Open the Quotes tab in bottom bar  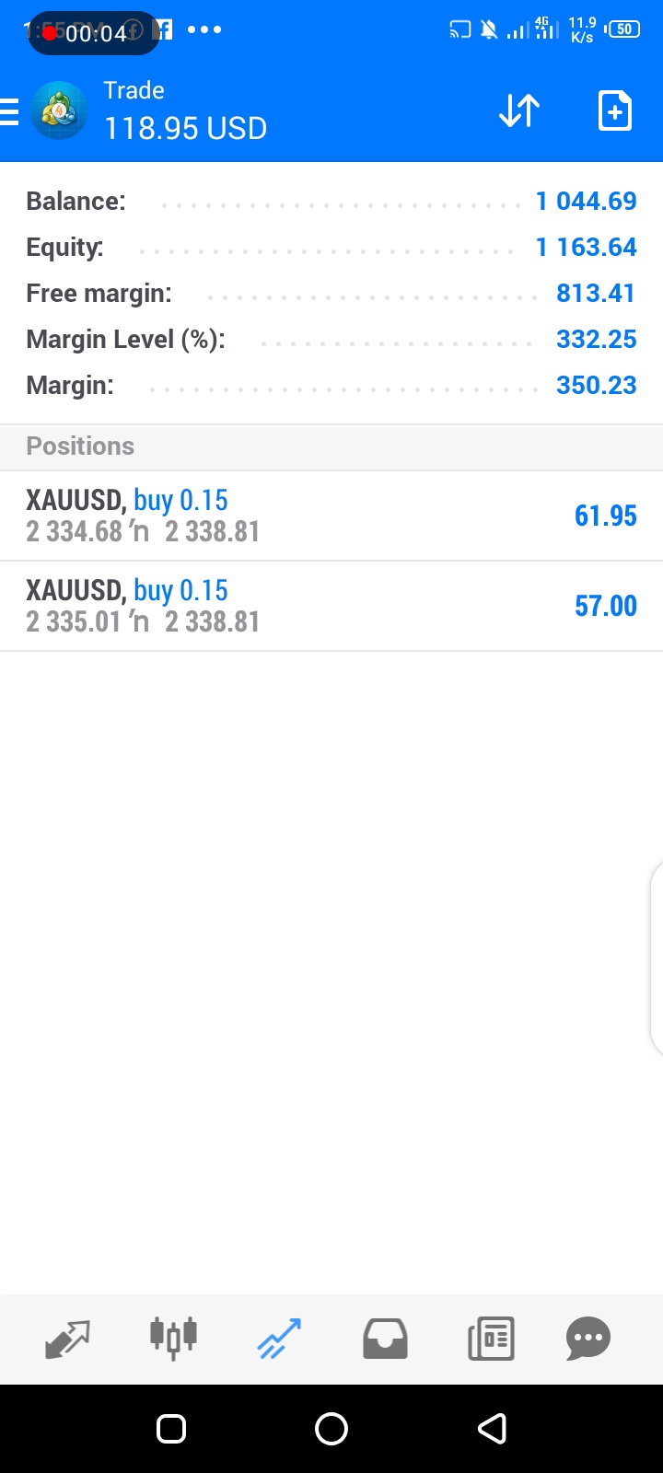coord(67,1339)
